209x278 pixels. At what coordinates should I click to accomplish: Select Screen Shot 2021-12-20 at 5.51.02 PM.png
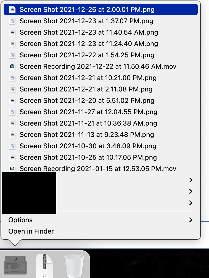coord(87,101)
